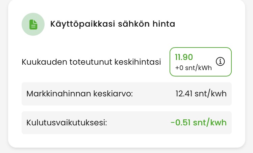Select the Kulutusvaikutuksesi label

(67, 122)
